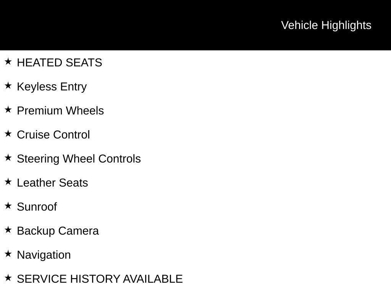
Task: Click the Keyless Entry feature text
Action: (x=52, y=87)
